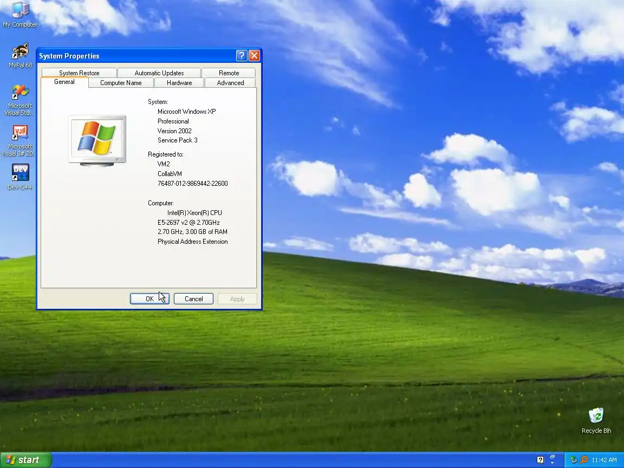Image resolution: width=624 pixels, height=468 pixels.
Task: Click the language bar help icon in taskbar
Action: pyautogui.click(x=540, y=460)
